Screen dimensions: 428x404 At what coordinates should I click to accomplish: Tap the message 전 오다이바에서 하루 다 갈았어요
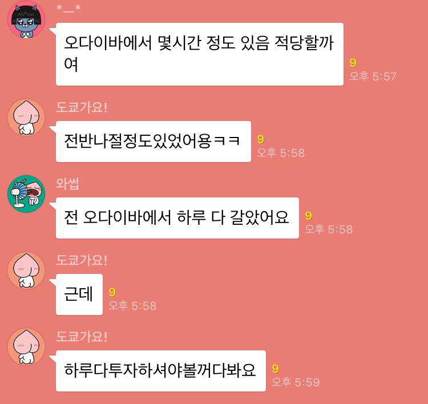177,218
